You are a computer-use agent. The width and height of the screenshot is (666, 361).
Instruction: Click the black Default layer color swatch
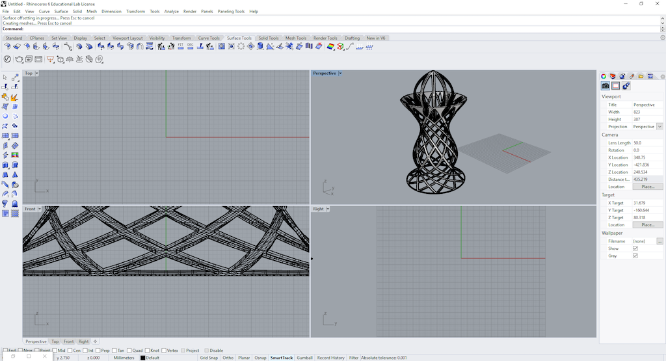pyautogui.click(x=143, y=358)
